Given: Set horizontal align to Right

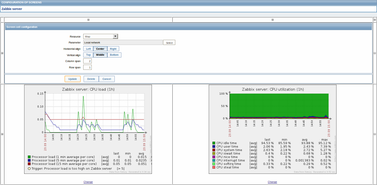Looking at the screenshot, I should click(x=113, y=49).
